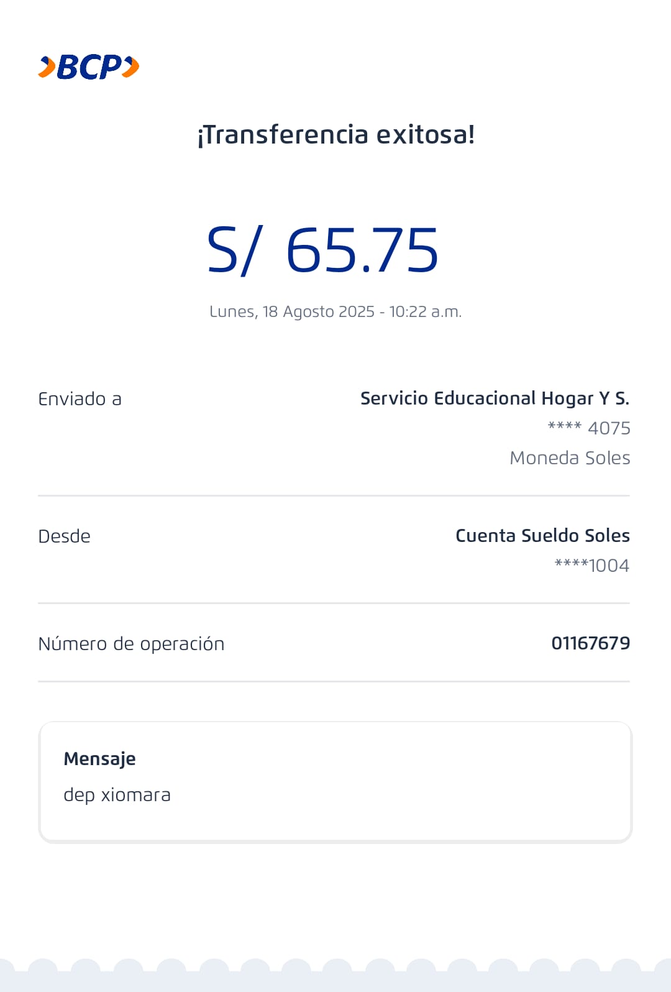The height and width of the screenshot is (992, 671).
Task: Click the "Número de operación" label
Action: (131, 644)
